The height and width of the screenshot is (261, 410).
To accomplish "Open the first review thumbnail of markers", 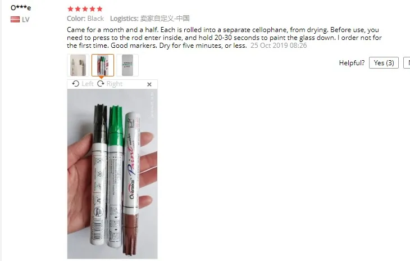I will pyautogui.click(x=78, y=65).
